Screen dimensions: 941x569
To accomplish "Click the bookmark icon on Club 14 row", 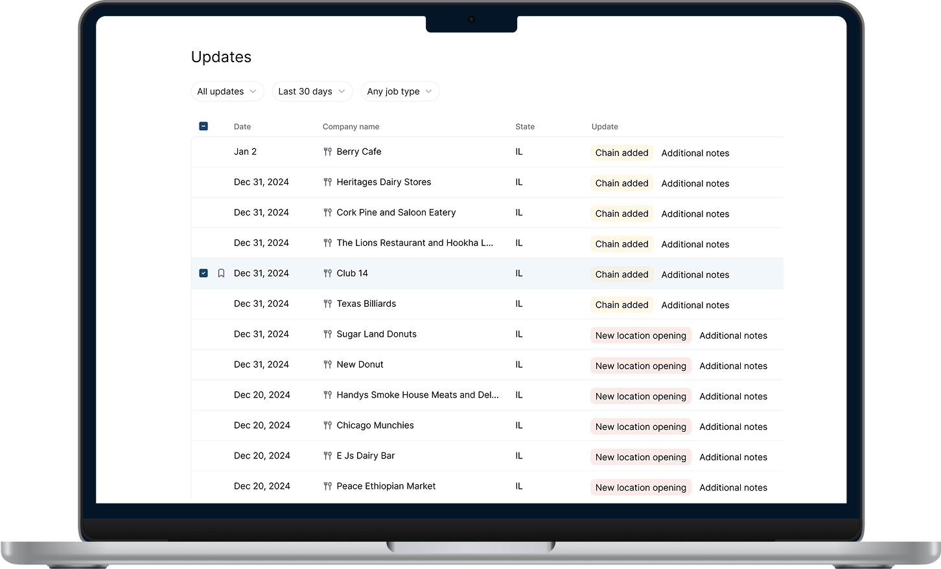I will point(221,274).
